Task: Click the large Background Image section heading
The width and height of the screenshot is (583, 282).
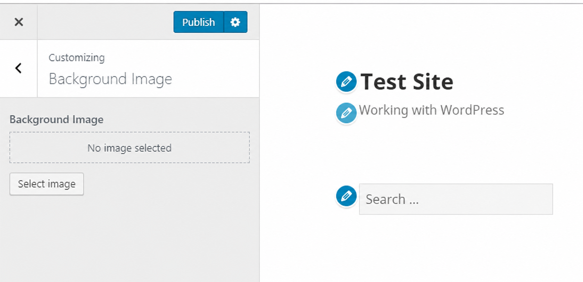Action: pyautogui.click(x=110, y=79)
